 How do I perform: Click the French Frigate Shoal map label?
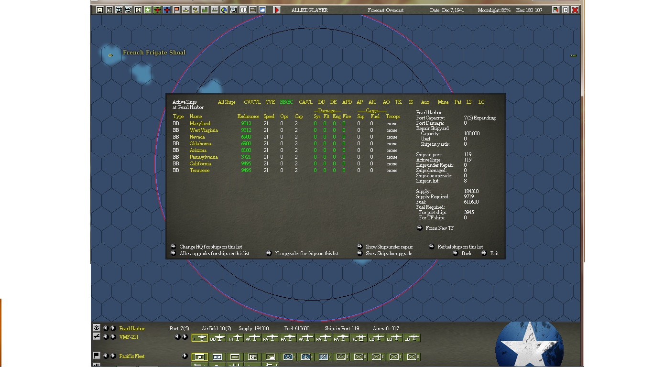click(154, 53)
